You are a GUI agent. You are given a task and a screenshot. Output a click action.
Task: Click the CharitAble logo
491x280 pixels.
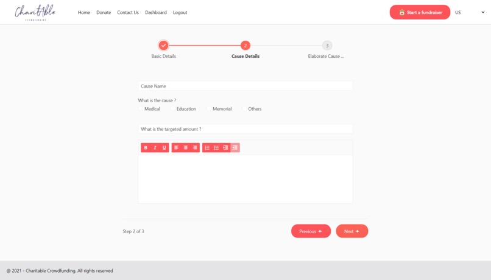tap(35, 13)
